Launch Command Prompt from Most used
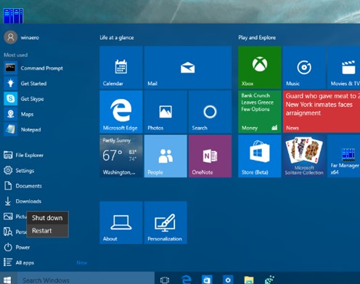Screen dimensions: 360x284 (x=33, y=68)
